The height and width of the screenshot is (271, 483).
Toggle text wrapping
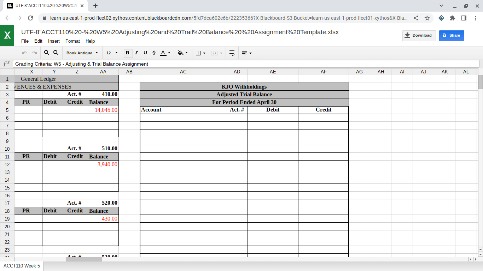[232, 53]
